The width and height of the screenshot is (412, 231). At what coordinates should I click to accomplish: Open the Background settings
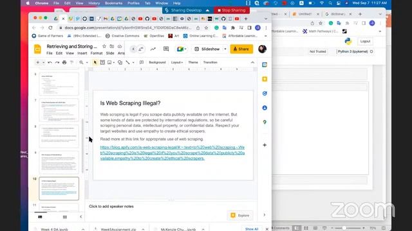[x=157, y=62]
